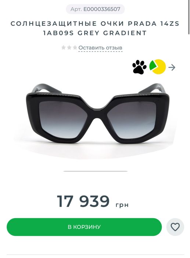
Task: Add item with the 'В корзину' button
Action: pyautogui.click(x=84, y=227)
